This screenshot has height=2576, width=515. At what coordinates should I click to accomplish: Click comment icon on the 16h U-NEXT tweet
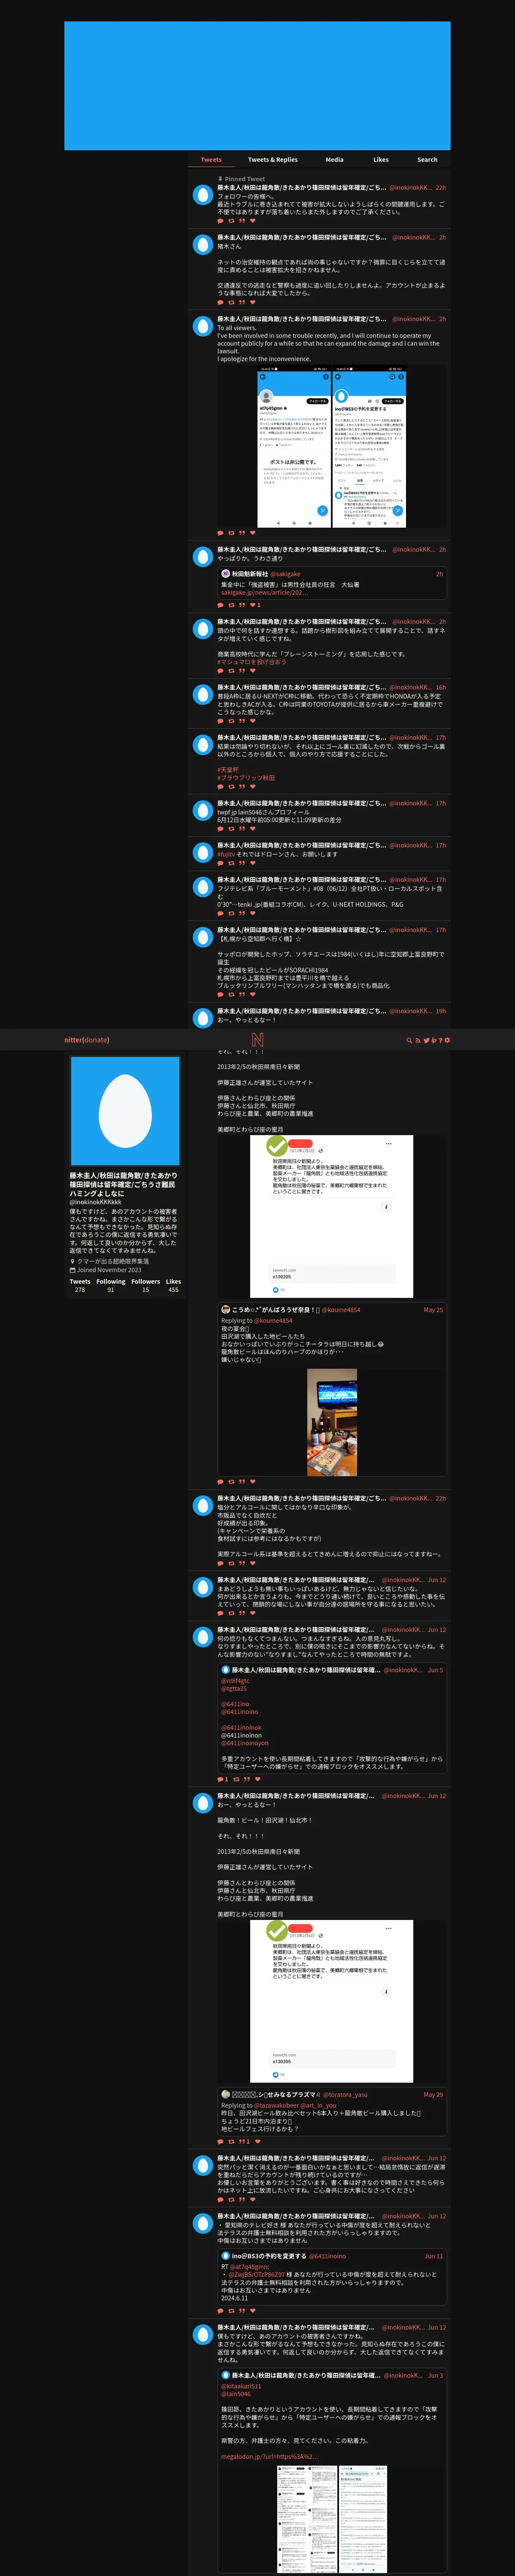click(x=220, y=721)
